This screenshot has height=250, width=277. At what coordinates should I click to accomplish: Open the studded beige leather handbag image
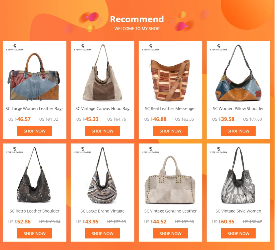tap(170, 180)
